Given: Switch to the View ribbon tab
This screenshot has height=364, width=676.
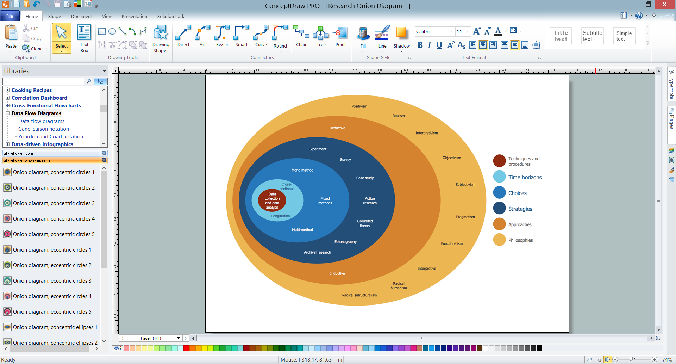Looking at the screenshot, I should (107, 16).
